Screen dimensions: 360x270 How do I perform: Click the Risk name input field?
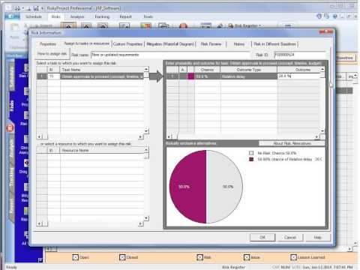click(170, 55)
